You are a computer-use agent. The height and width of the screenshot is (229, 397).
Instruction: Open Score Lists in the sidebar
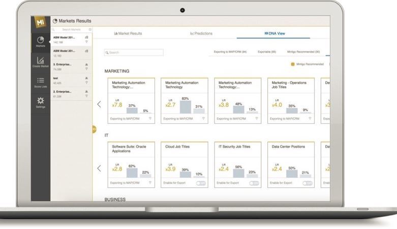pos(41,83)
